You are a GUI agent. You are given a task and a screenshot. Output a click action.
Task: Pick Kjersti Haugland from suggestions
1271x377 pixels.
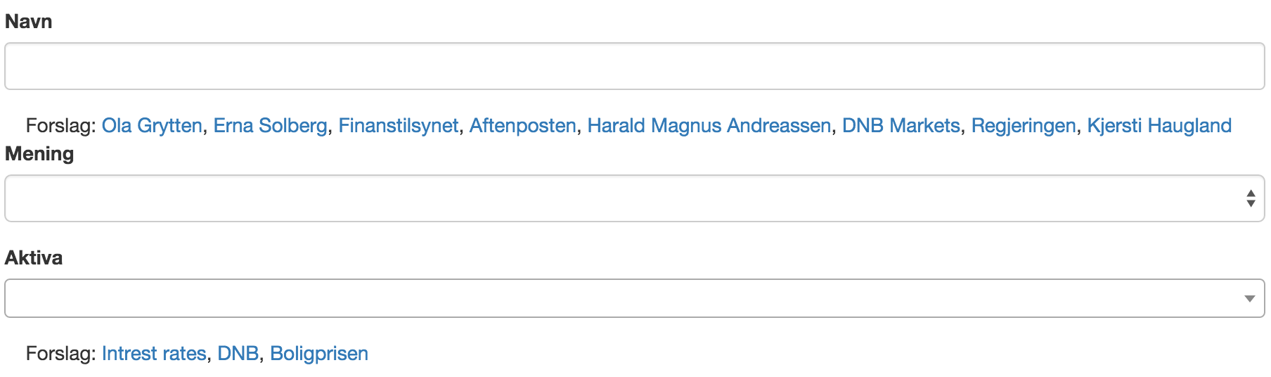coord(1159,126)
